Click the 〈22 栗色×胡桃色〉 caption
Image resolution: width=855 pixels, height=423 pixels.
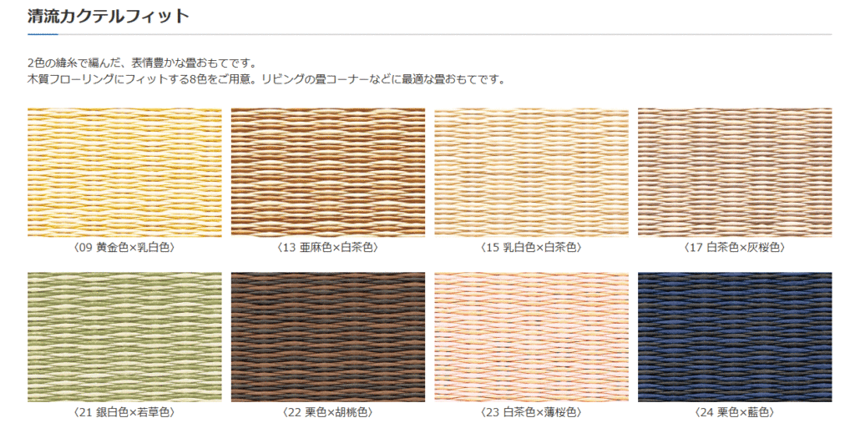coord(328,412)
